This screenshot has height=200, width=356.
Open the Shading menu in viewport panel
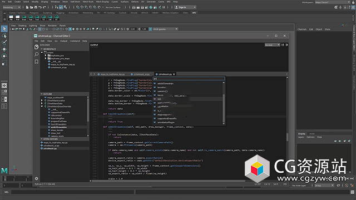(22, 26)
